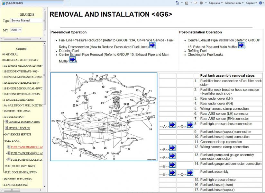Open the >>D<< arrow for high-pressure hose
The height and width of the screenshot is (193, 265).
[x=190, y=125]
